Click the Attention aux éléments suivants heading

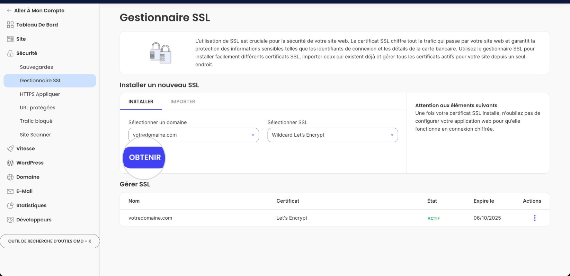pyautogui.click(x=456, y=105)
